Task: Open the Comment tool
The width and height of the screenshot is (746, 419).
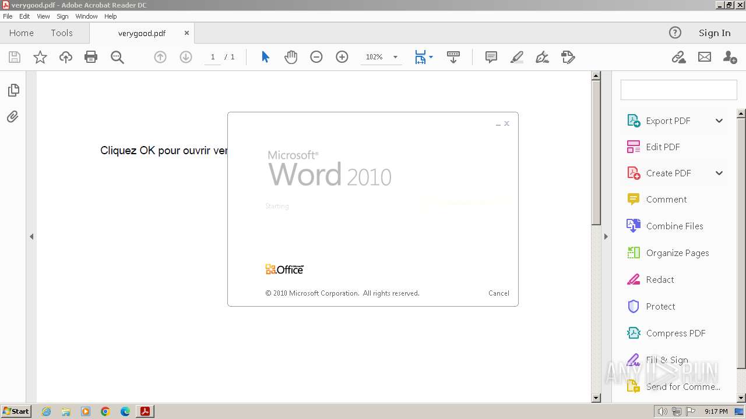Action: [666, 200]
